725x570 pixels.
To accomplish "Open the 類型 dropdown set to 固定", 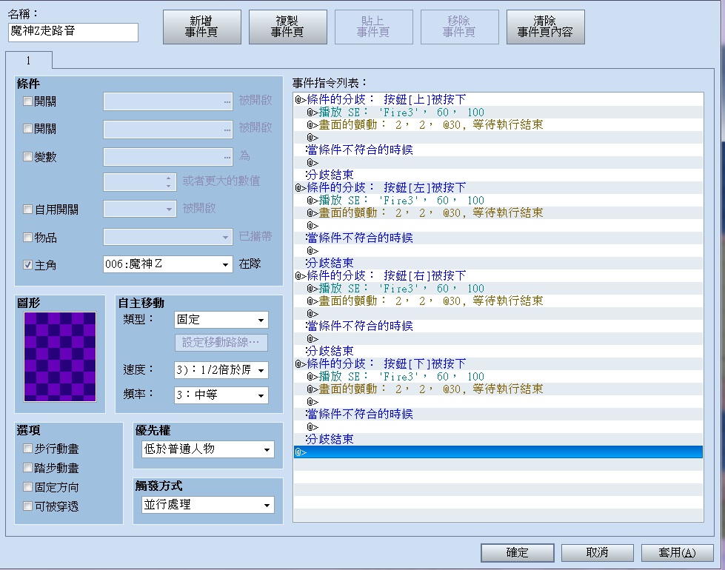I will (x=221, y=320).
